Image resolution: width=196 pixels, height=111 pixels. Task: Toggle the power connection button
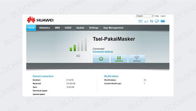[101, 58]
